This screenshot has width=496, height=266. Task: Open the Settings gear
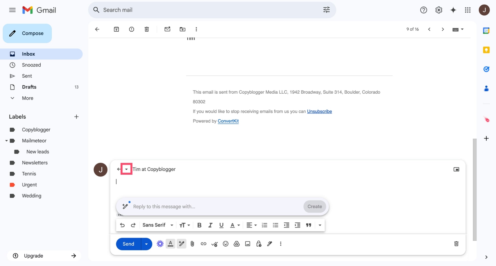[439, 10]
